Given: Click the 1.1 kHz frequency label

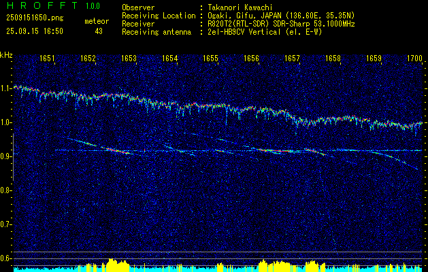Looking at the screenshot, I should pos(5,88).
